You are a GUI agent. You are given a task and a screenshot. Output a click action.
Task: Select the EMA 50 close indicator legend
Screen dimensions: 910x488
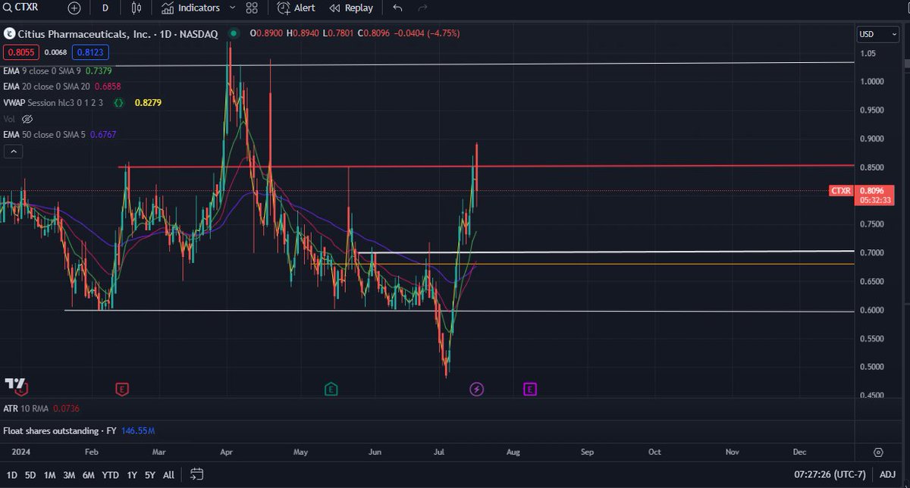(x=59, y=134)
